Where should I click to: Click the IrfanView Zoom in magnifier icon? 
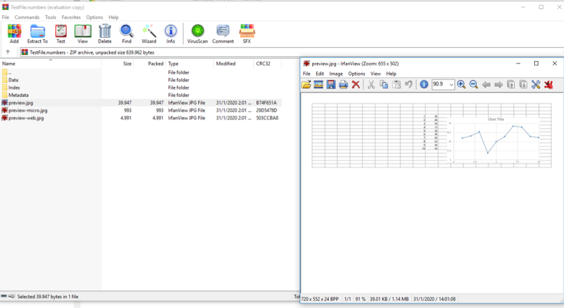[x=461, y=84]
